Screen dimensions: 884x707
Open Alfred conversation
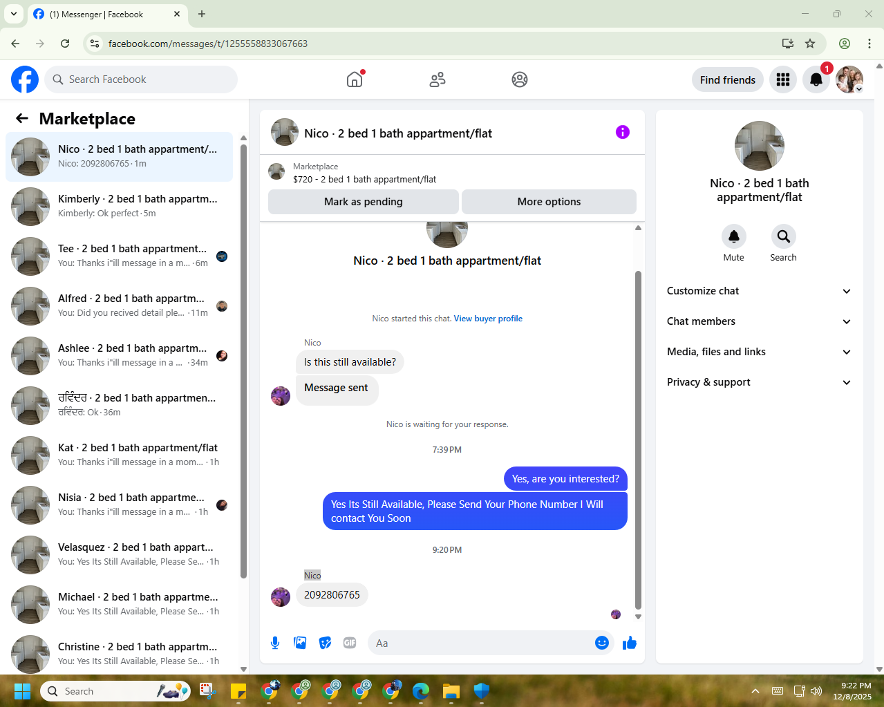tap(119, 306)
